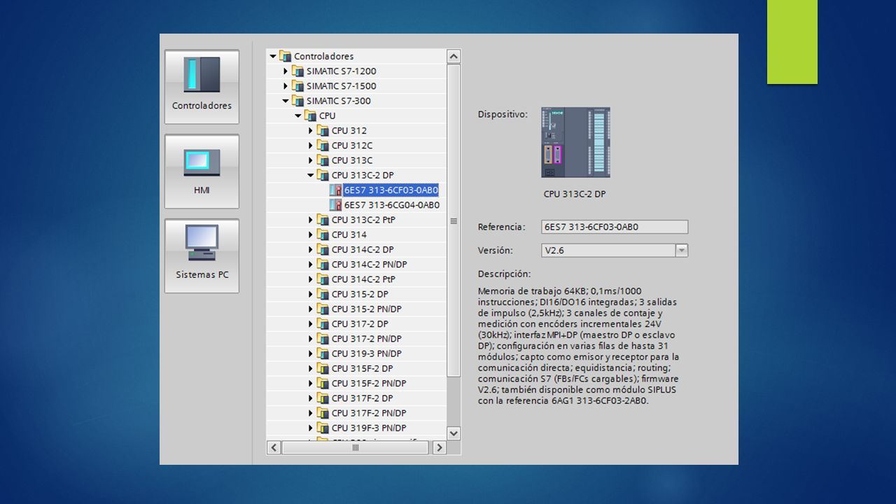Expand the CPU 312 folder arrow

(311, 130)
